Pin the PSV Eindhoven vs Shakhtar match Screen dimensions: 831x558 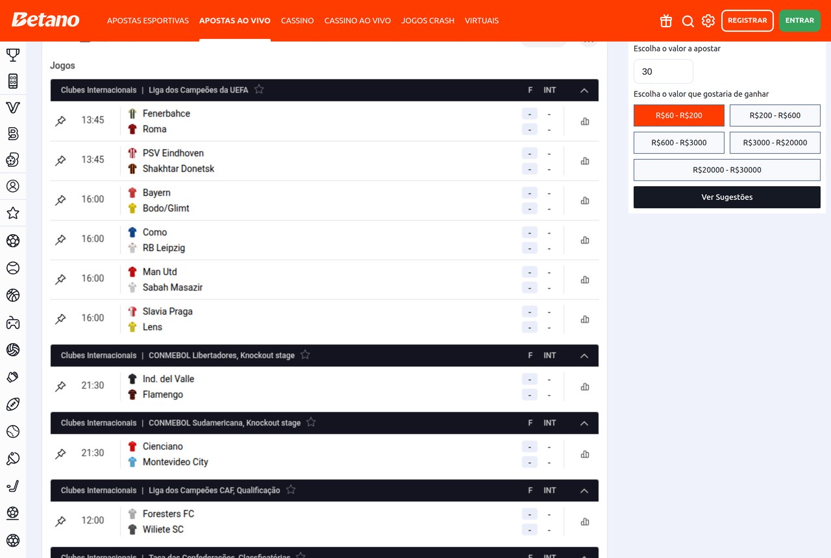(60, 161)
